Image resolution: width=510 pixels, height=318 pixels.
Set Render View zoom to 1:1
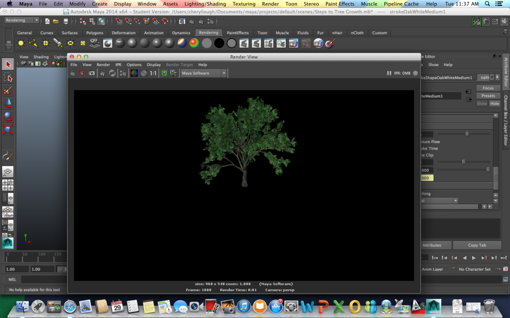click(x=152, y=73)
